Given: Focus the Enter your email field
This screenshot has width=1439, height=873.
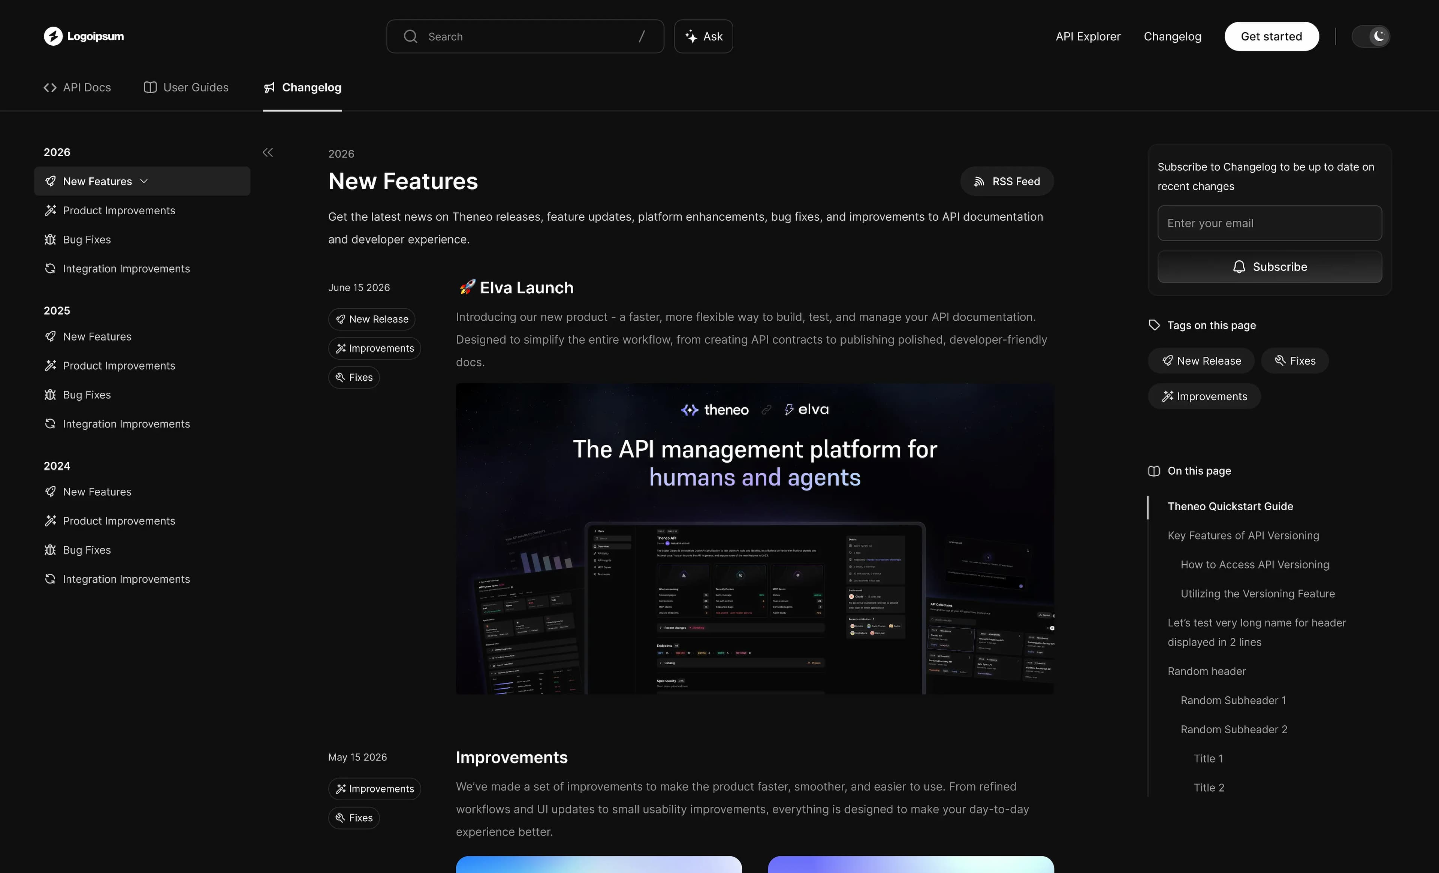Looking at the screenshot, I should (1270, 223).
